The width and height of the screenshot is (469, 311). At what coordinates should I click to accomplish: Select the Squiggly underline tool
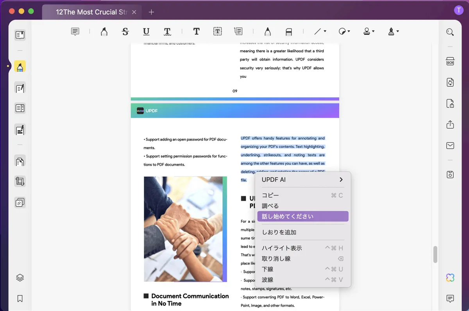[x=167, y=32]
